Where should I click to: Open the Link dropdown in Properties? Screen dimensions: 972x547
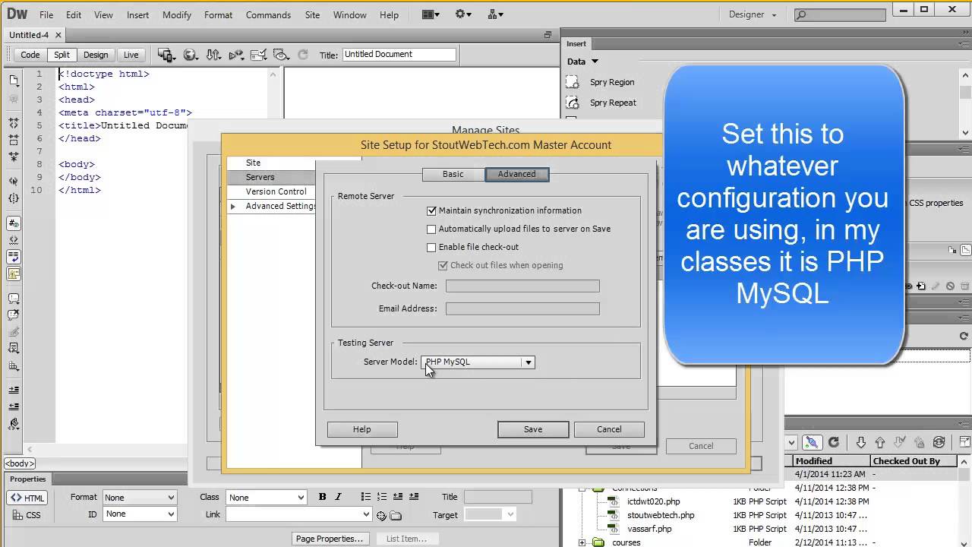coord(298,514)
